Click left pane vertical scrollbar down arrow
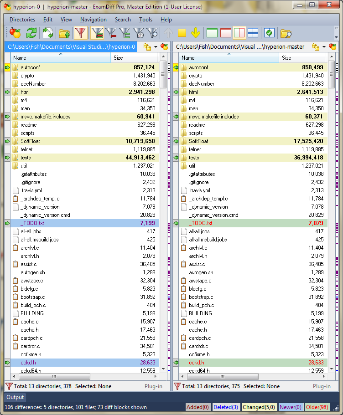 click(163, 369)
